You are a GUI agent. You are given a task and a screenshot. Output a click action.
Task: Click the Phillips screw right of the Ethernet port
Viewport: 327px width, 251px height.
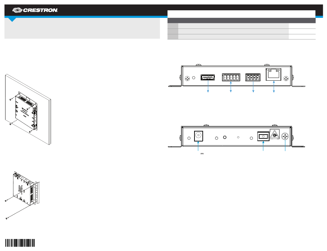[286, 78]
